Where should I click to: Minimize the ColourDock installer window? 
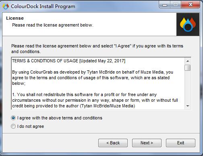pos(165,5)
